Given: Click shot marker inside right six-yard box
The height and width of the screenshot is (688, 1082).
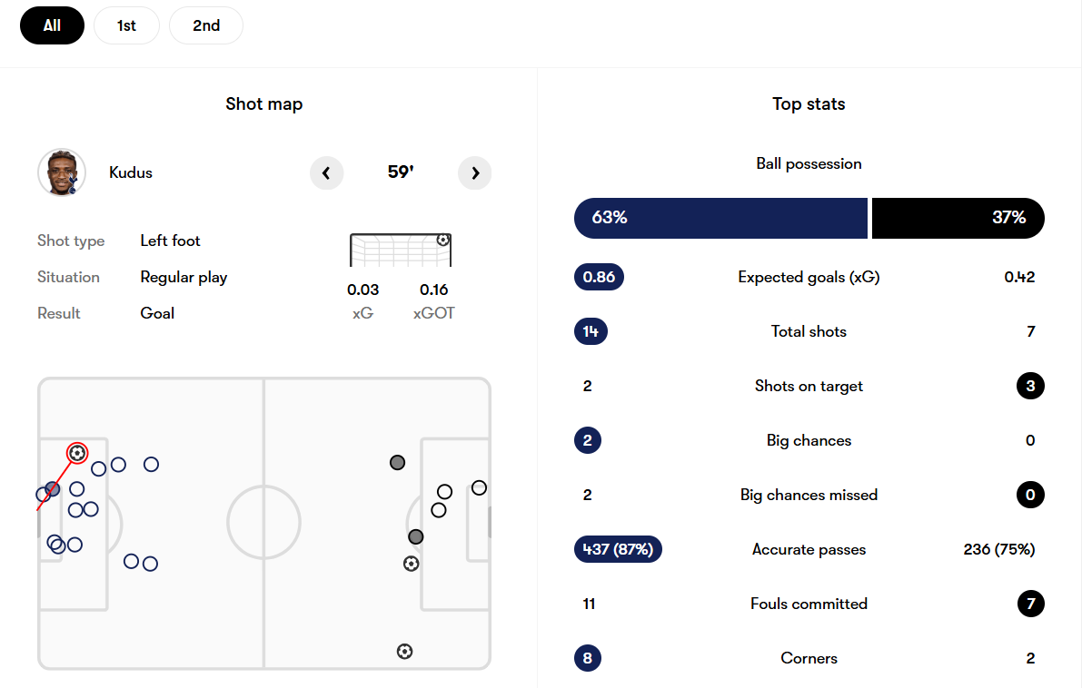Looking at the screenshot, I should [x=479, y=487].
